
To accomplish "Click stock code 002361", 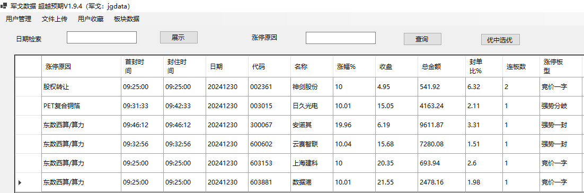I will [270, 87].
